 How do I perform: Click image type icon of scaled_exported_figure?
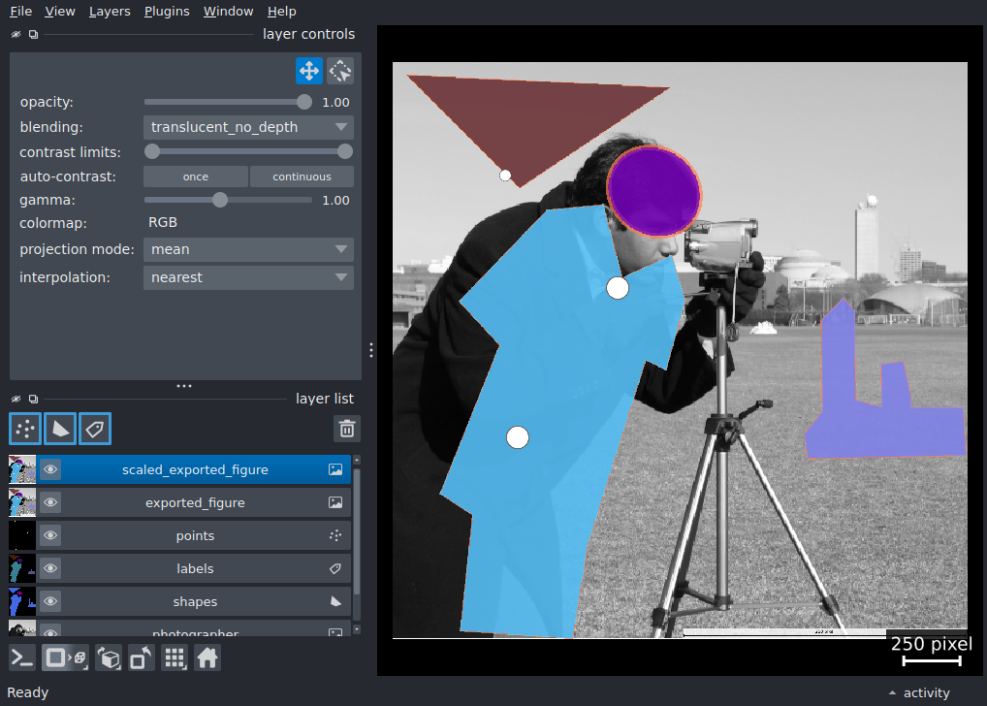(335, 469)
